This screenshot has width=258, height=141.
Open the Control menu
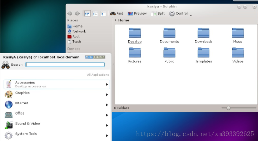pos(180,14)
